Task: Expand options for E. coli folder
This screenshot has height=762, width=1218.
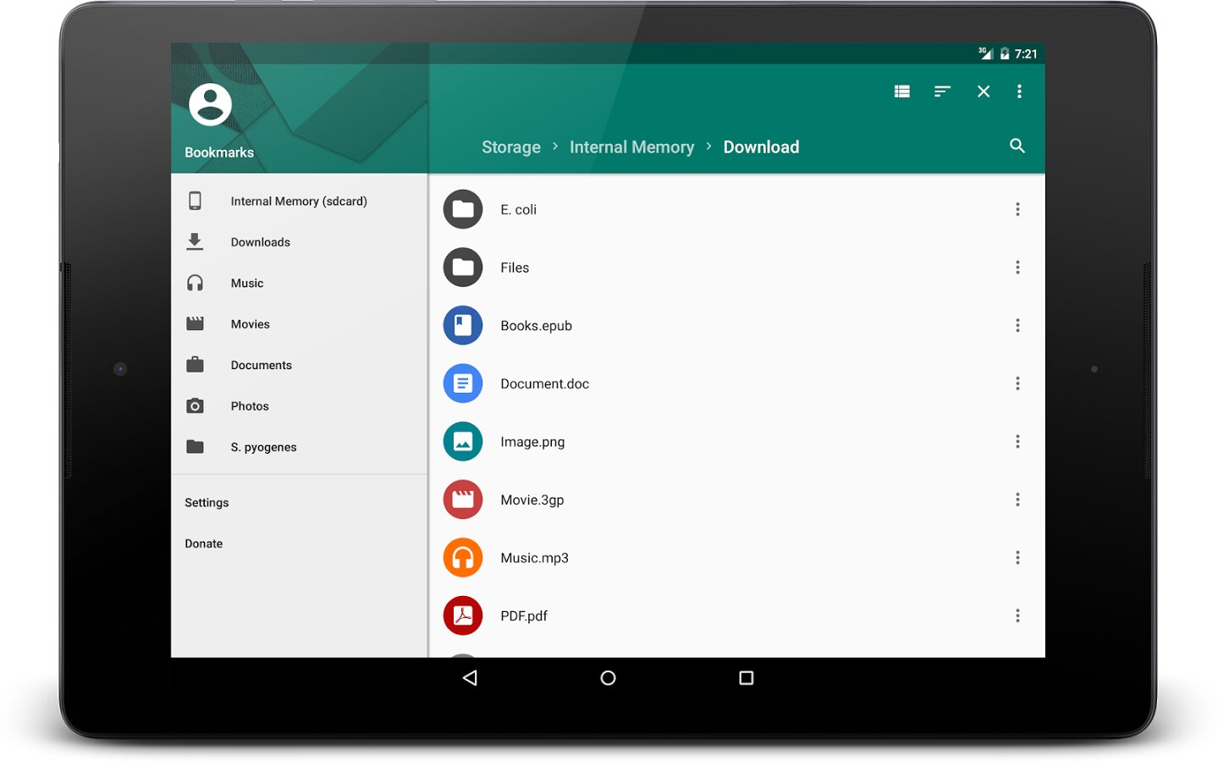Action: pyautogui.click(x=1017, y=209)
